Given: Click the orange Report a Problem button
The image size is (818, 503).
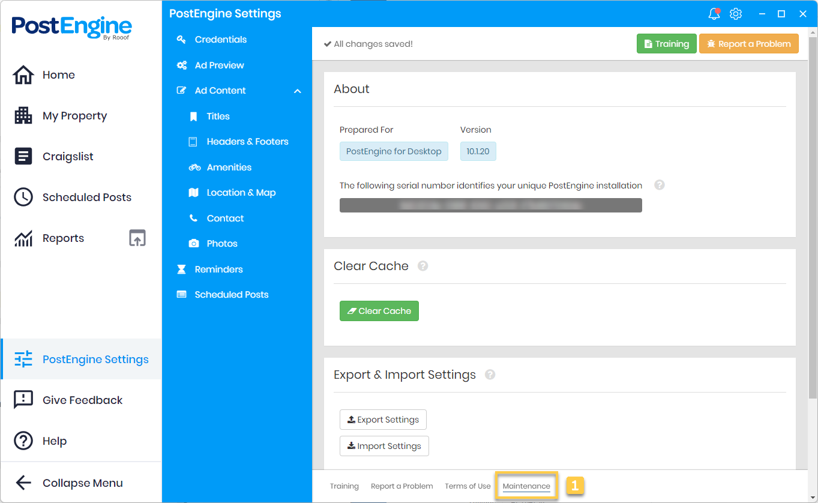Looking at the screenshot, I should [x=748, y=44].
